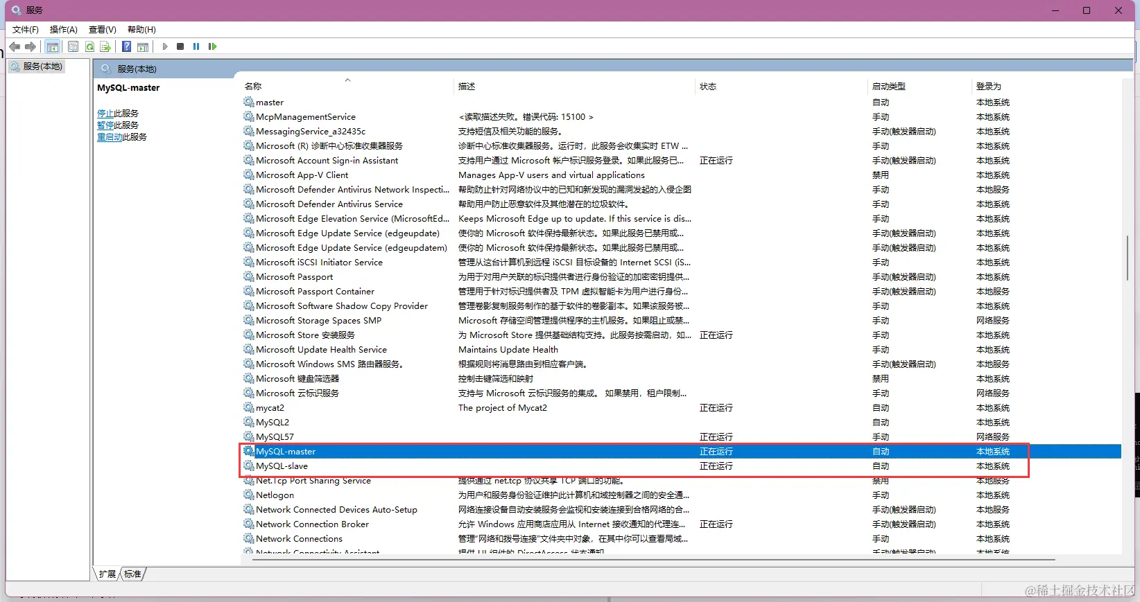Sort by the 启动类型 column header
Image resolution: width=1140 pixels, height=602 pixels.
click(x=919, y=86)
